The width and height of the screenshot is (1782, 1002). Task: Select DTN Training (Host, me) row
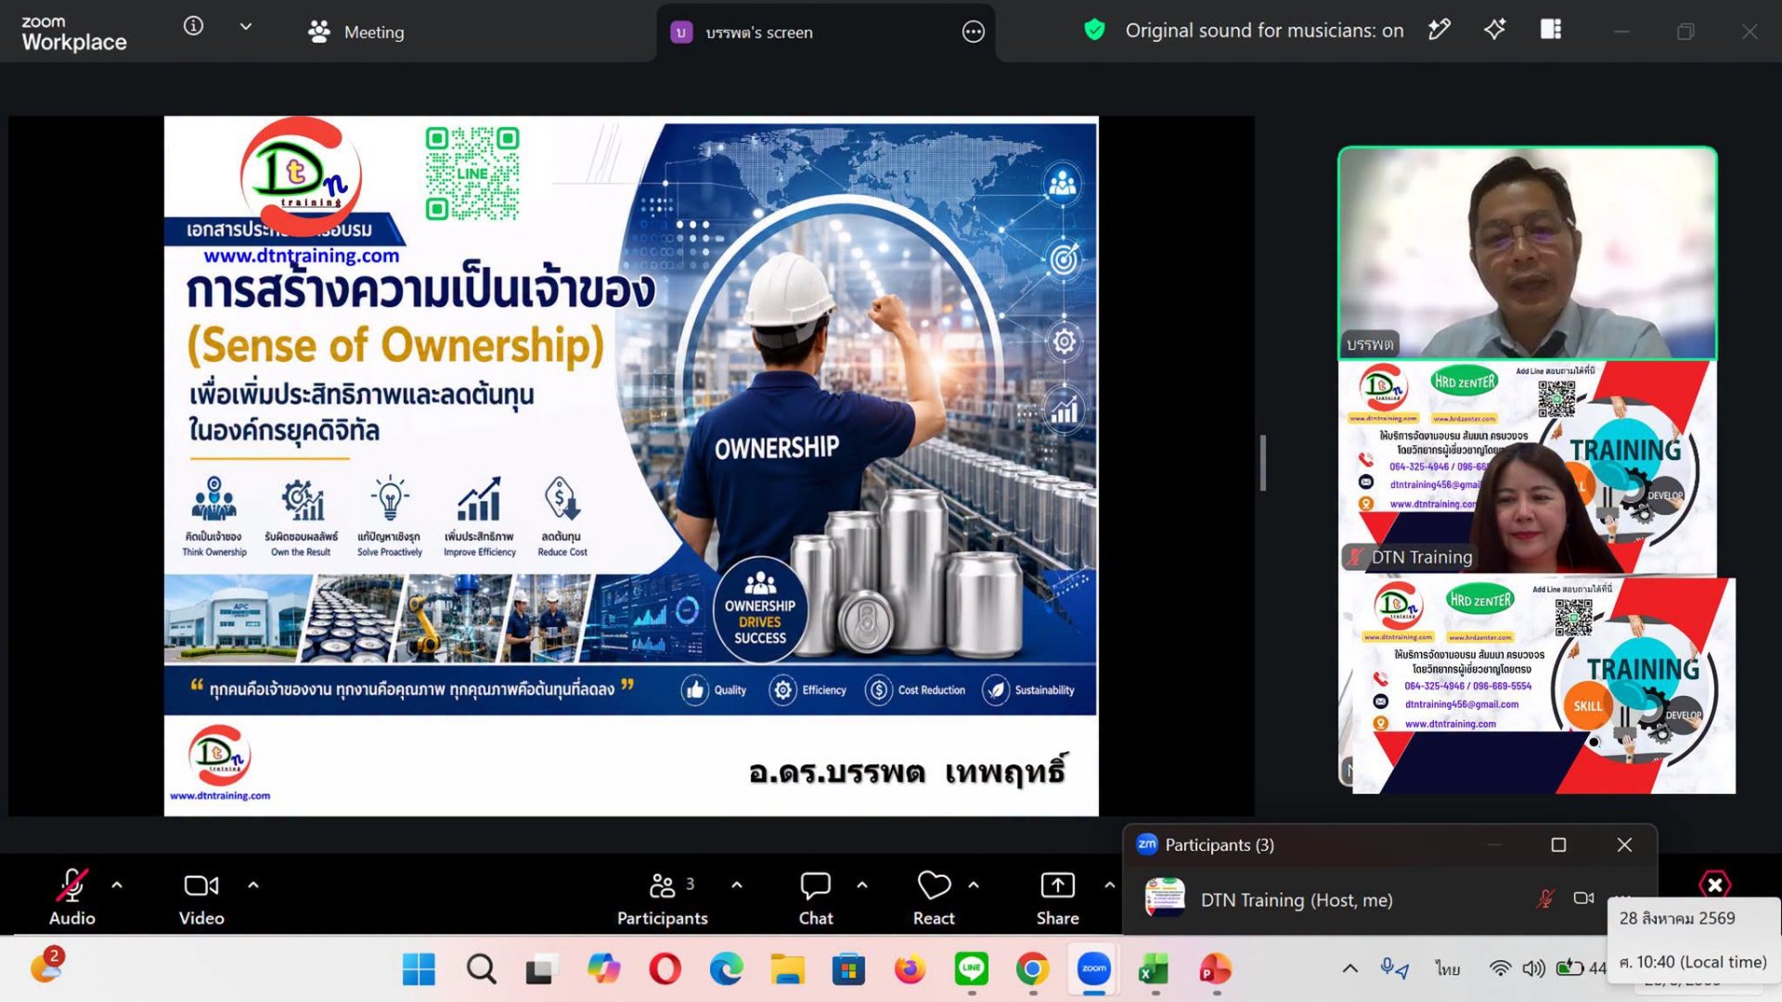(x=1389, y=899)
